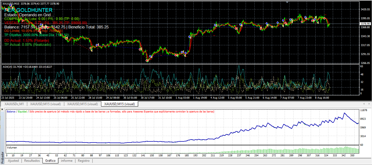This screenshot has width=372, height=165.
Task: Select the Gráfico tab
Action: [x=50, y=161]
